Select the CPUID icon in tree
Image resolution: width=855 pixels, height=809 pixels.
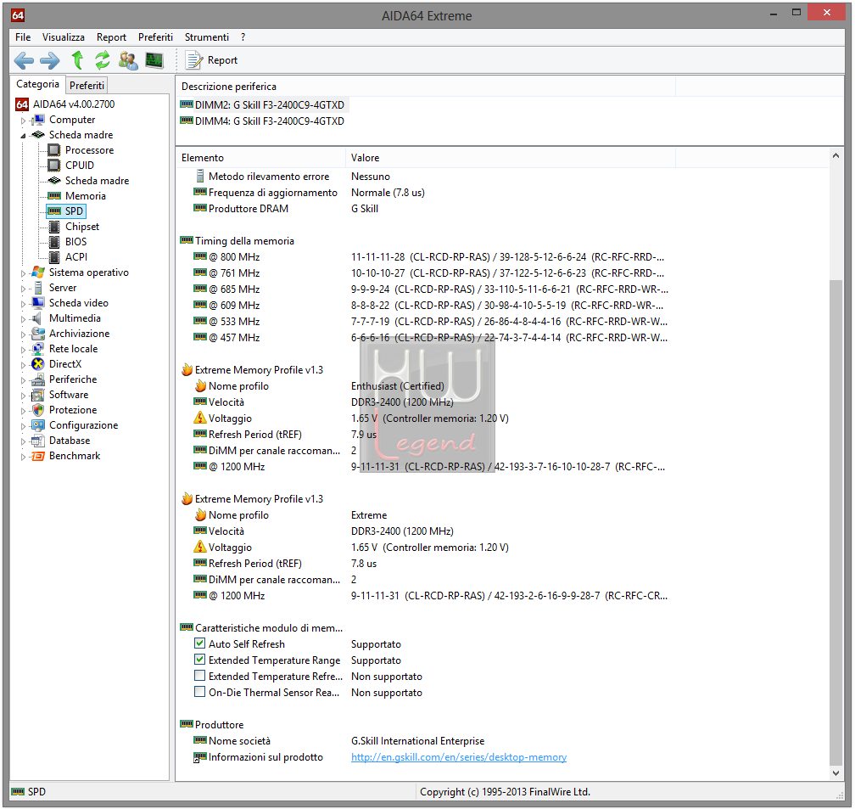coord(54,166)
